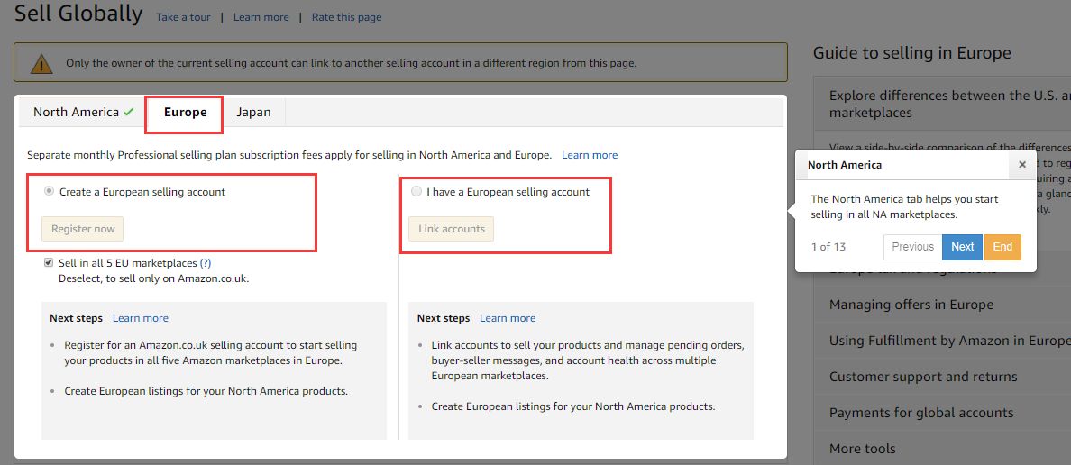Image resolution: width=1071 pixels, height=465 pixels.
Task: Open Learn more under Link accounts Next steps
Action: 508,318
